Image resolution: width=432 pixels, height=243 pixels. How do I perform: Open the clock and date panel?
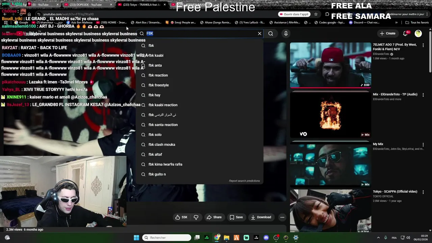[422, 238]
